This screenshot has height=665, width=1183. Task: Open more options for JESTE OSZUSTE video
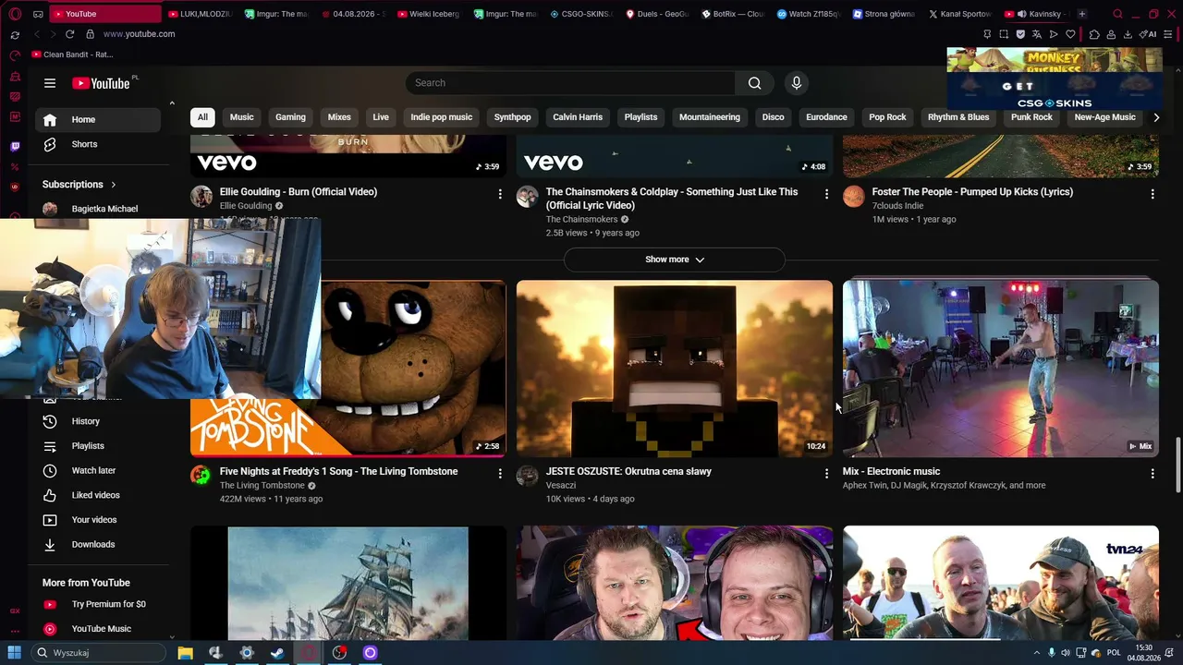tap(826, 474)
